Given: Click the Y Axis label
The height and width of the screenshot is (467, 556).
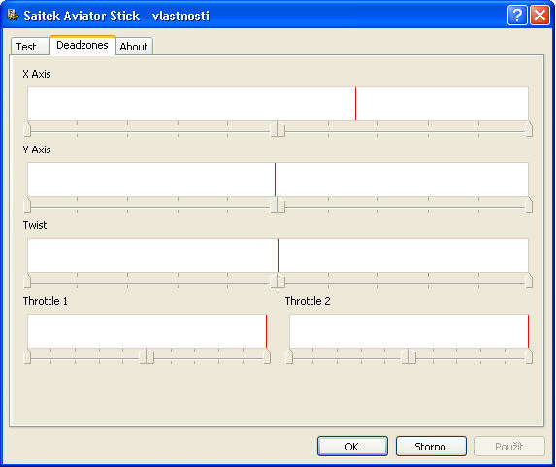Looking at the screenshot, I should click(x=37, y=150).
